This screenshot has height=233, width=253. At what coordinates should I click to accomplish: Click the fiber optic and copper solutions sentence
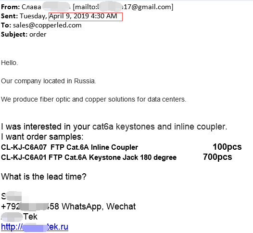(94, 99)
